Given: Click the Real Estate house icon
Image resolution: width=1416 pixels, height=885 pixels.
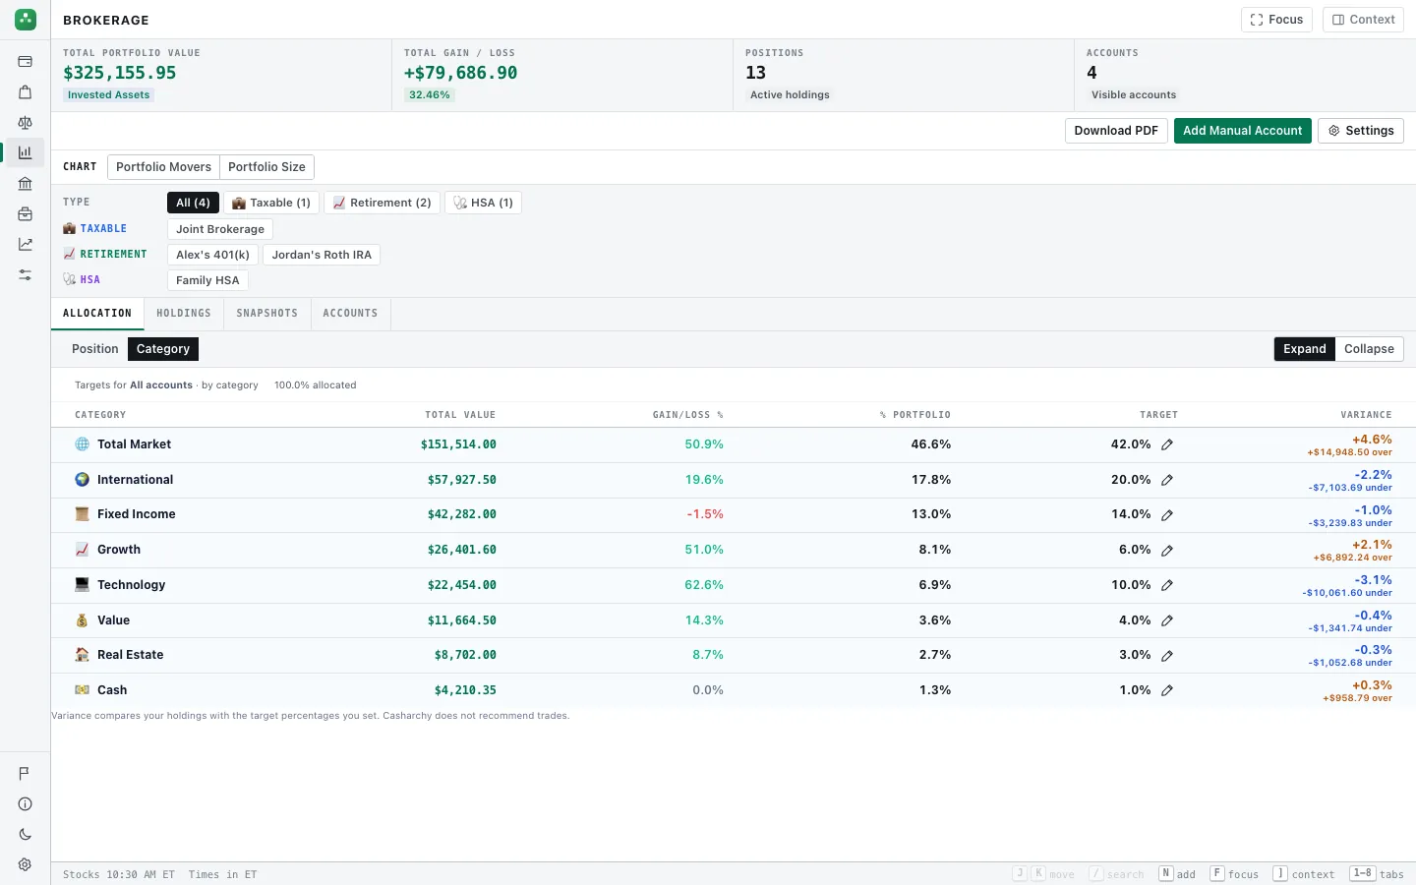Looking at the screenshot, I should 83,655.
